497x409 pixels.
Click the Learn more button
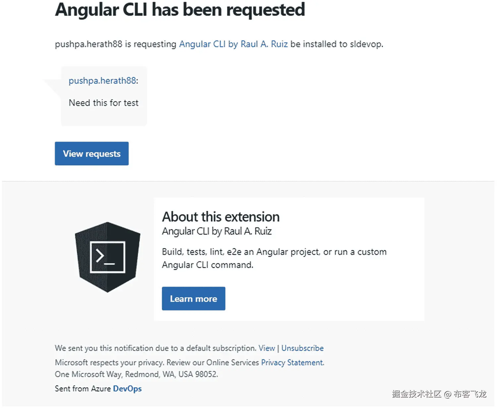pos(193,299)
